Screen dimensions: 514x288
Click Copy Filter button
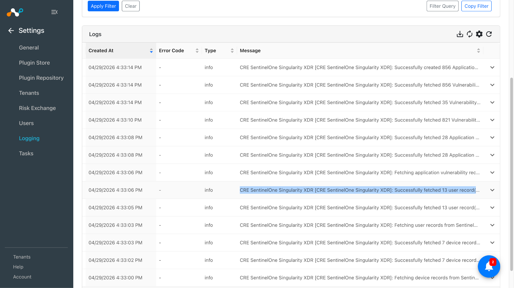tap(476, 6)
